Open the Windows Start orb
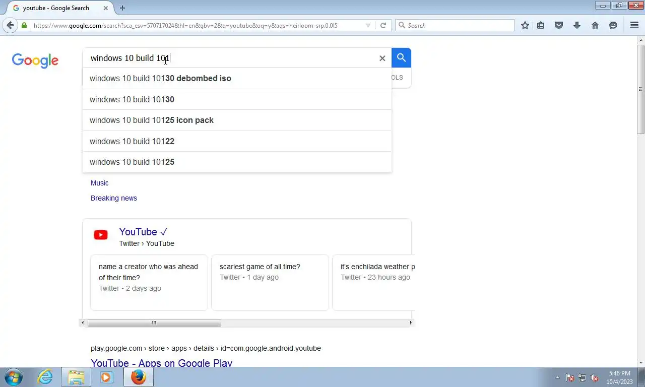This screenshot has height=387, width=645. click(14, 377)
